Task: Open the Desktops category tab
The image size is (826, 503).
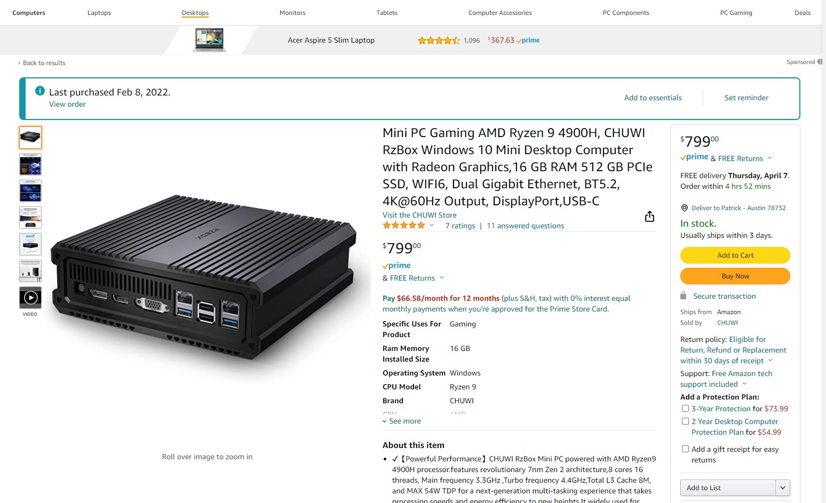Action: pyautogui.click(x=195, y=13)
